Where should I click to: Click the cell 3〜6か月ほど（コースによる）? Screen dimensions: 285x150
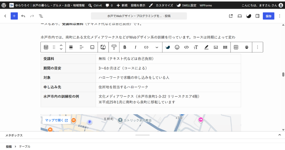(x=168, y=68)
